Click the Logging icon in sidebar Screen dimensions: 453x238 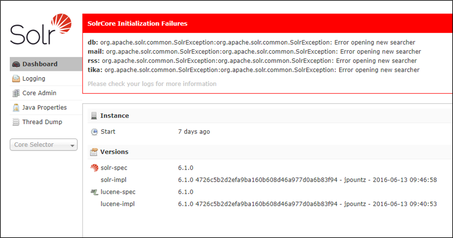tap(16, 79)
